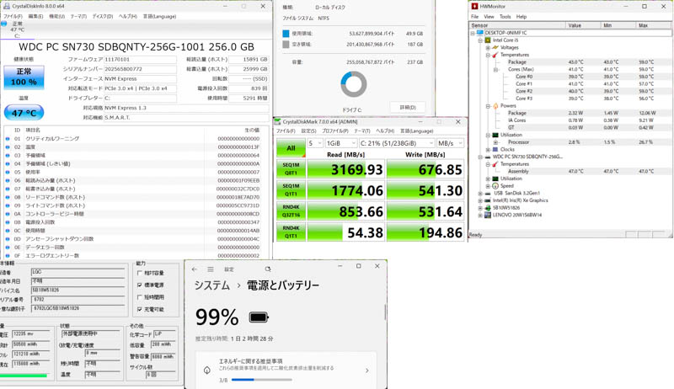Select the 正常 47 °C C: disk tab
The height and width of the screenshot is (389, 674).
[17, 29]
